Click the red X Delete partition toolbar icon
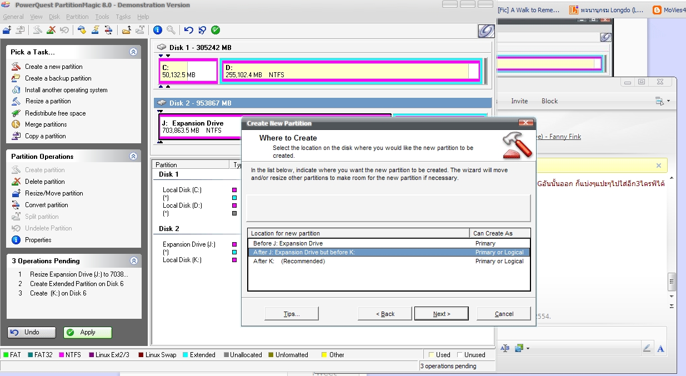Image resolution: width=686 pixels, height=376 pixels. pos(51,30)
